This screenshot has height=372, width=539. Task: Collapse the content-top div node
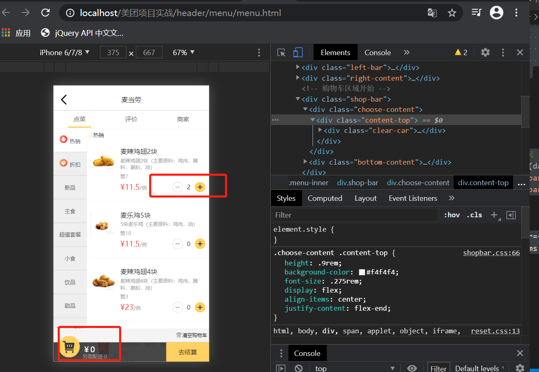pyautogui.click(x=313, y=120)
